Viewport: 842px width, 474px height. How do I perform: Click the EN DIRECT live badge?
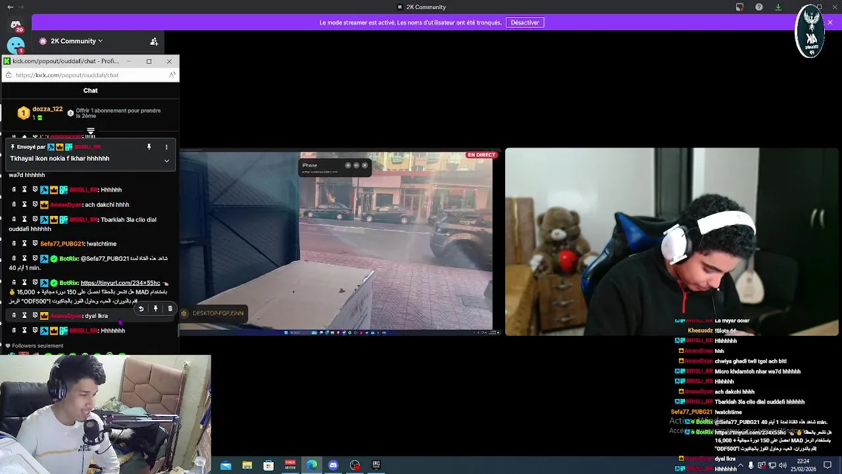coord(481,155)
